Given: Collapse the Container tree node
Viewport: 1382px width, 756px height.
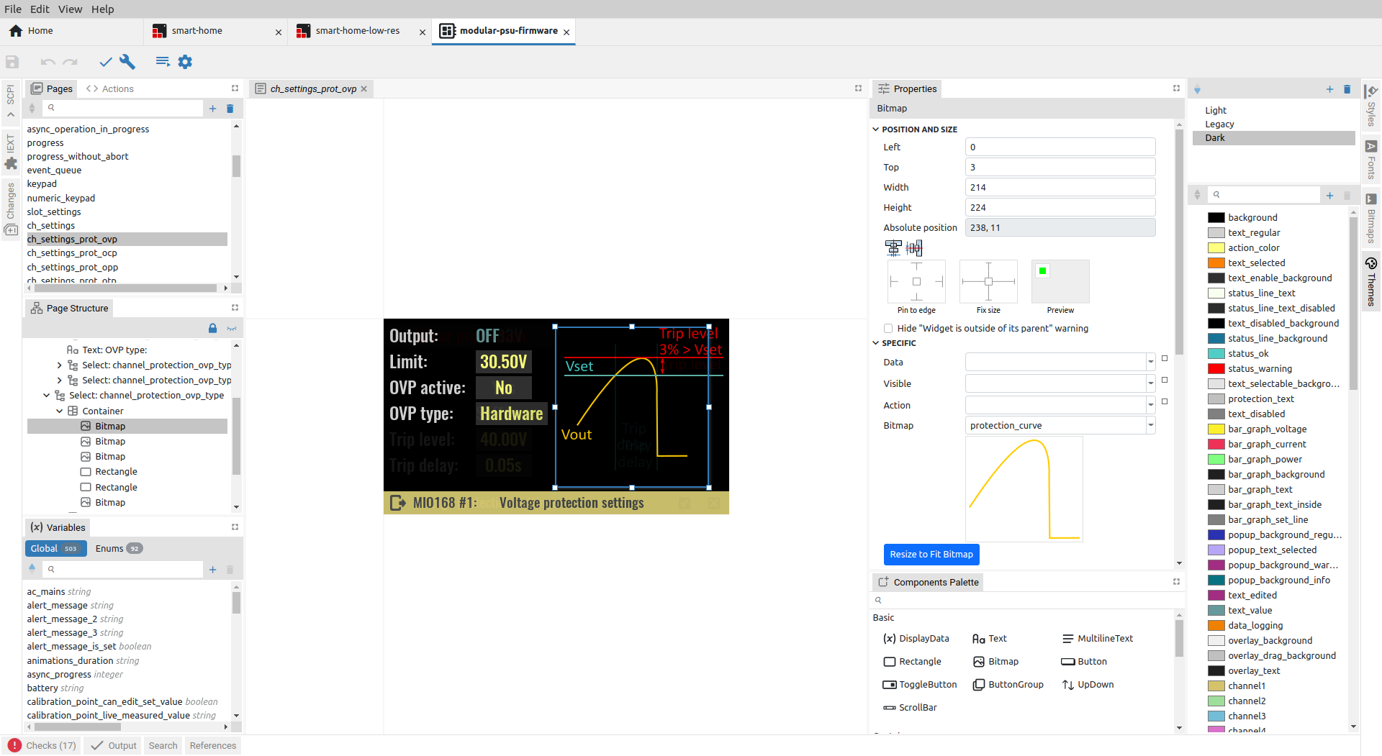Looking at the screenshot, I should (x=60, y=411).
